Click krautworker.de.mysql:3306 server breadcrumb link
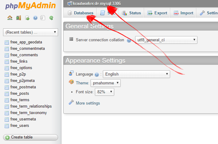Viewport: 218px width, 144px height. pyautogui.click(x=97, y=3)
